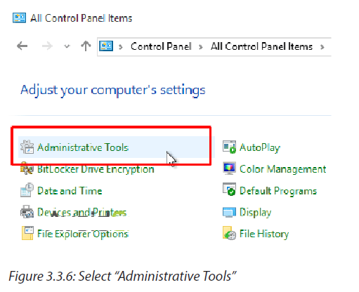The image size is (359, 292).
Task: Expand chevron after Control Panel breadcrumb
Action: click(x=201, y=47)
